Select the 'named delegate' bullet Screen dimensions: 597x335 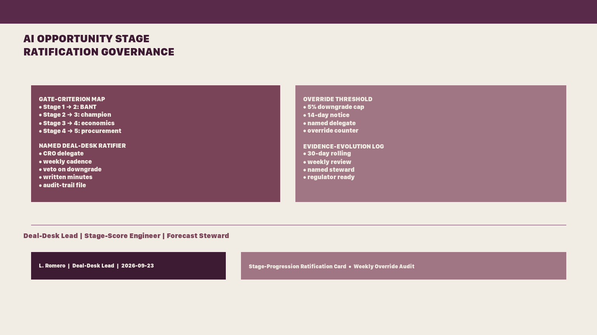pos(329,123)
